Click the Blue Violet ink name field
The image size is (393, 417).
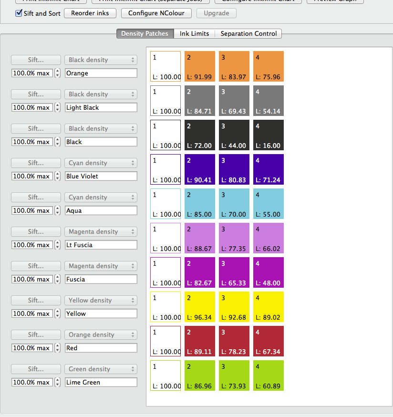(x=101, y=176)
